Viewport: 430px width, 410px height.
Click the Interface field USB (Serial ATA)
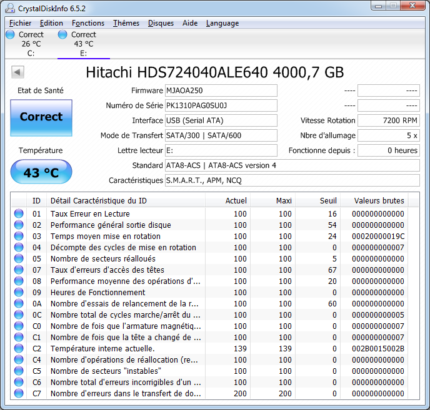(x=221, y=120)
